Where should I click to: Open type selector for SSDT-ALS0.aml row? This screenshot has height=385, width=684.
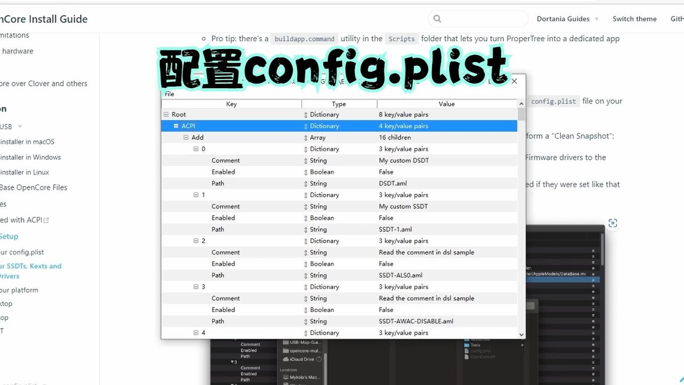306,275
